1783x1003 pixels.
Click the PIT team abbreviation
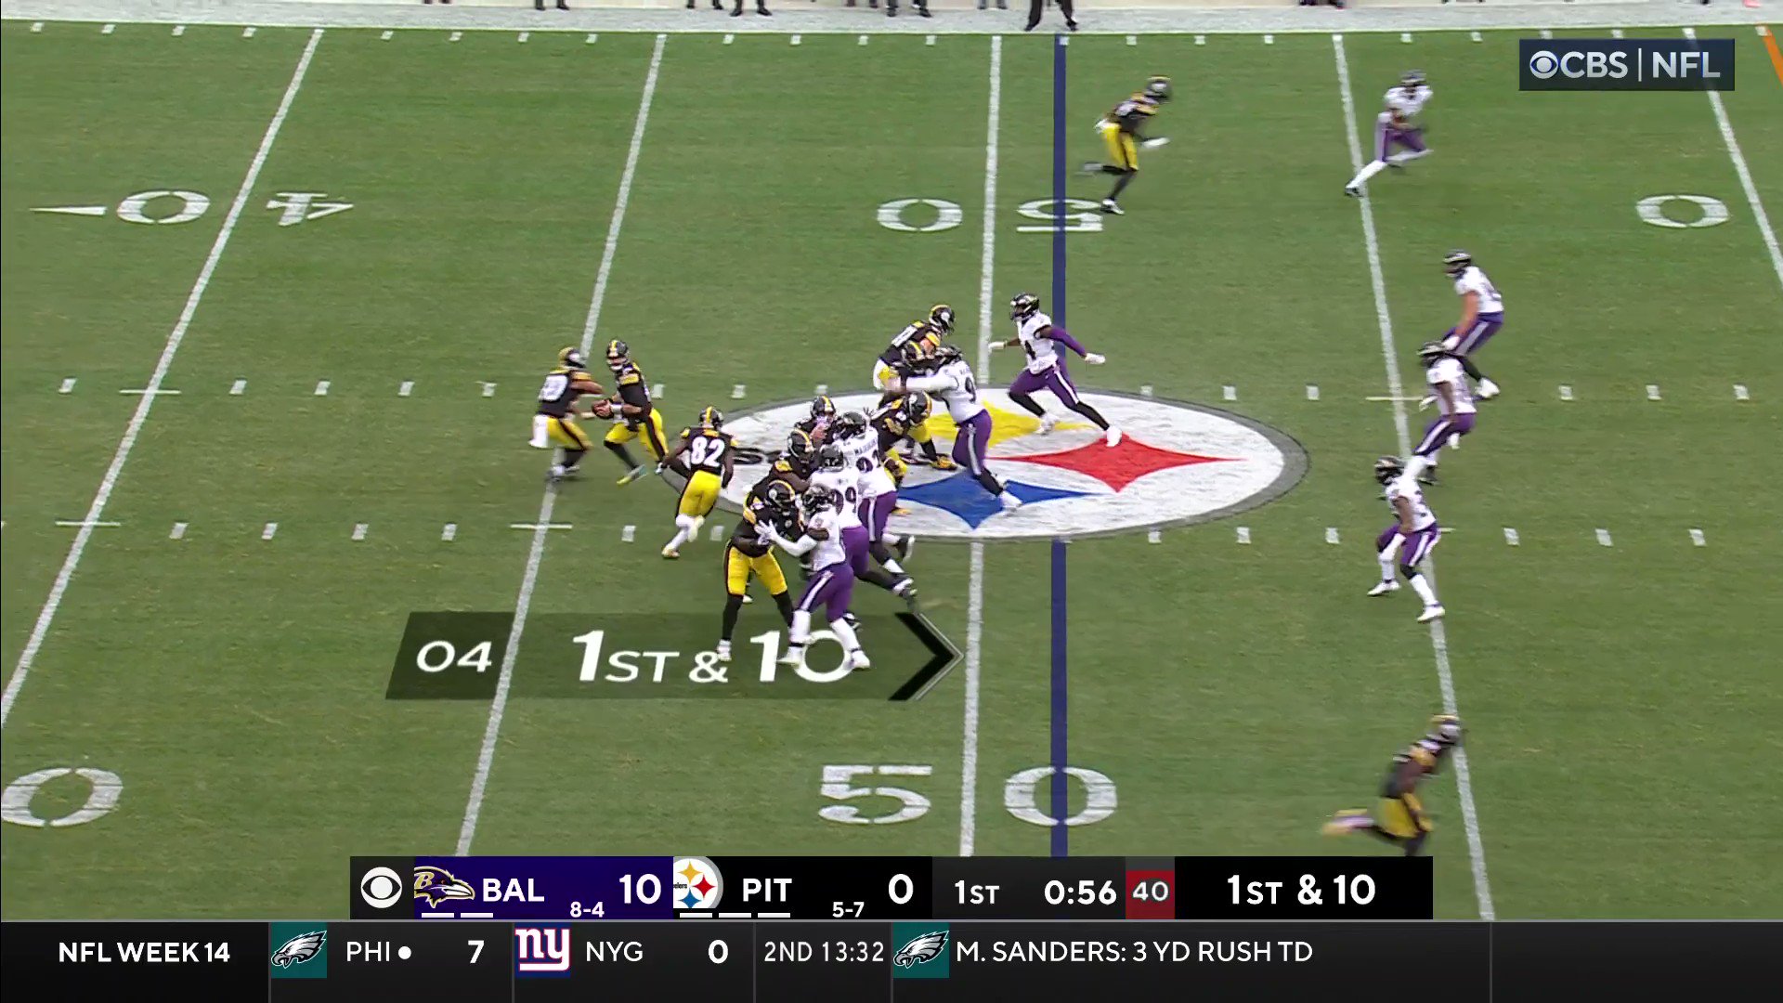point(766,891)
